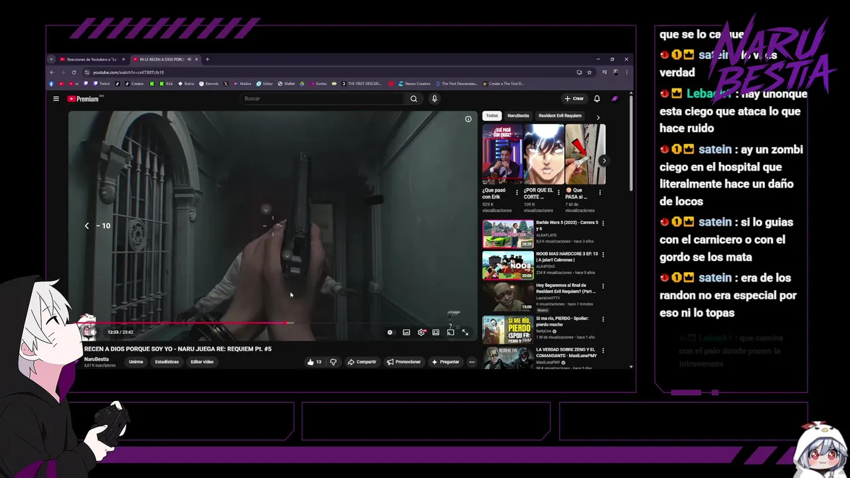Switch the player to theater mode
Screen dimensions: 850x478
tap(436, 333)
